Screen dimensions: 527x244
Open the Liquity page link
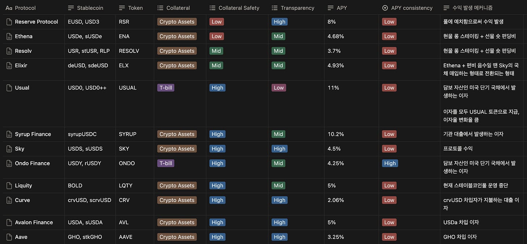[24, 185]
